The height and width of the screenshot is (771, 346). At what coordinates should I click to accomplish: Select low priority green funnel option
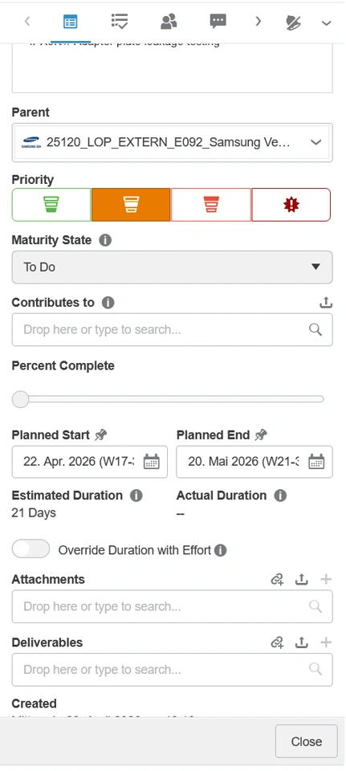tap(51, 205)
